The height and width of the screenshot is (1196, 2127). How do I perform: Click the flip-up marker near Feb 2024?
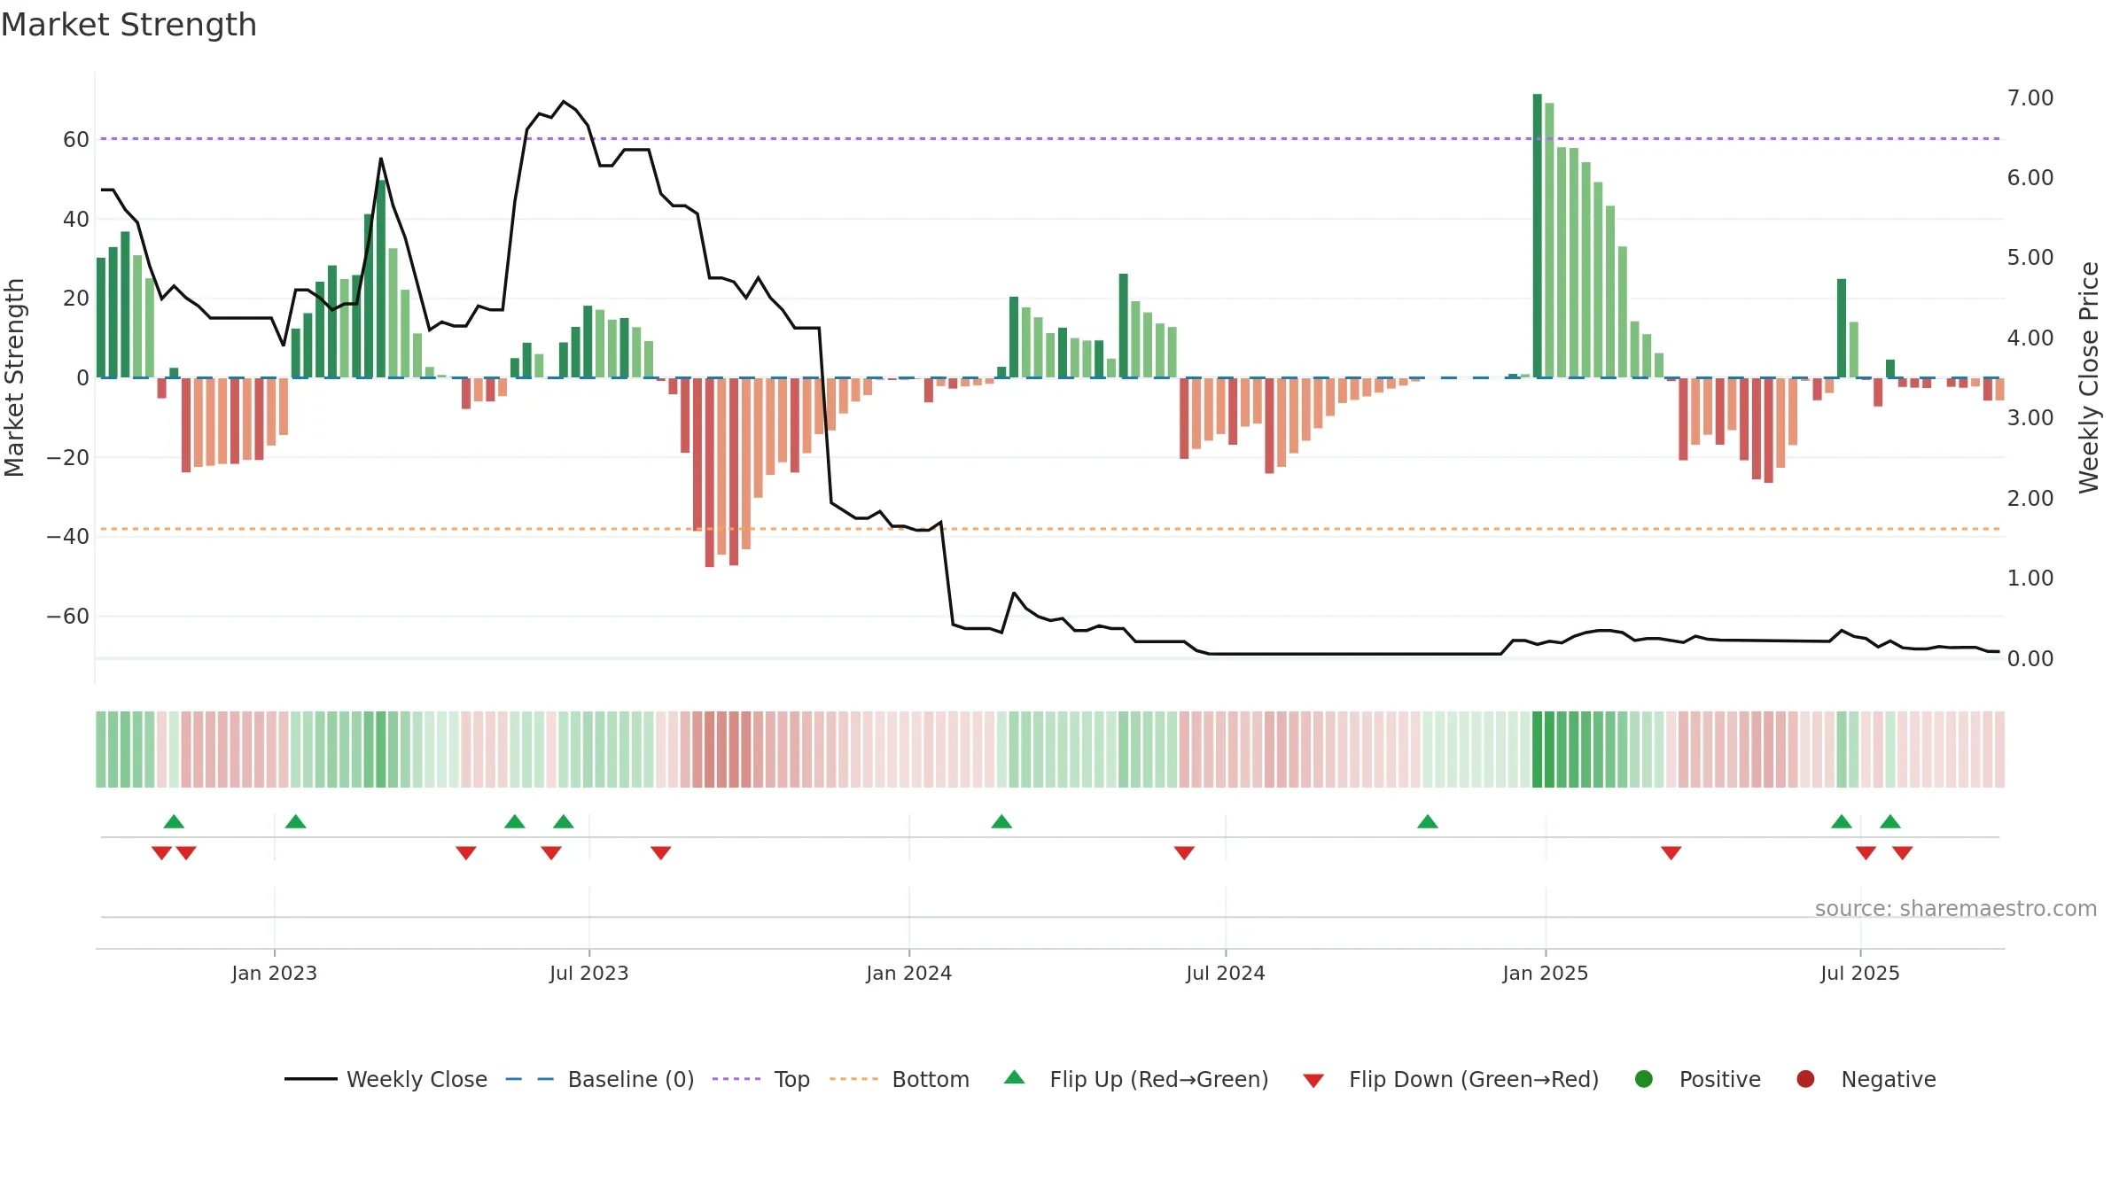[1001, 821]
